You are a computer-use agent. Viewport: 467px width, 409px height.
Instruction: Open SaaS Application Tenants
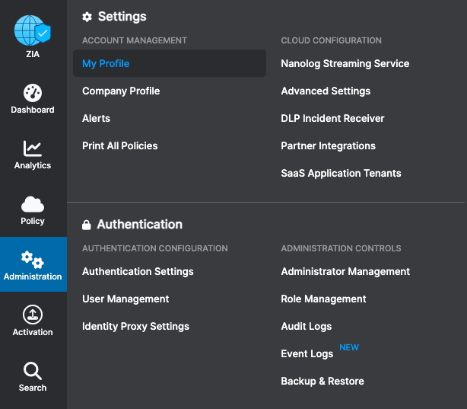[x=341, y=173]
